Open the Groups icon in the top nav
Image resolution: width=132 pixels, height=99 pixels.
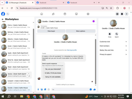click(88, 14)
